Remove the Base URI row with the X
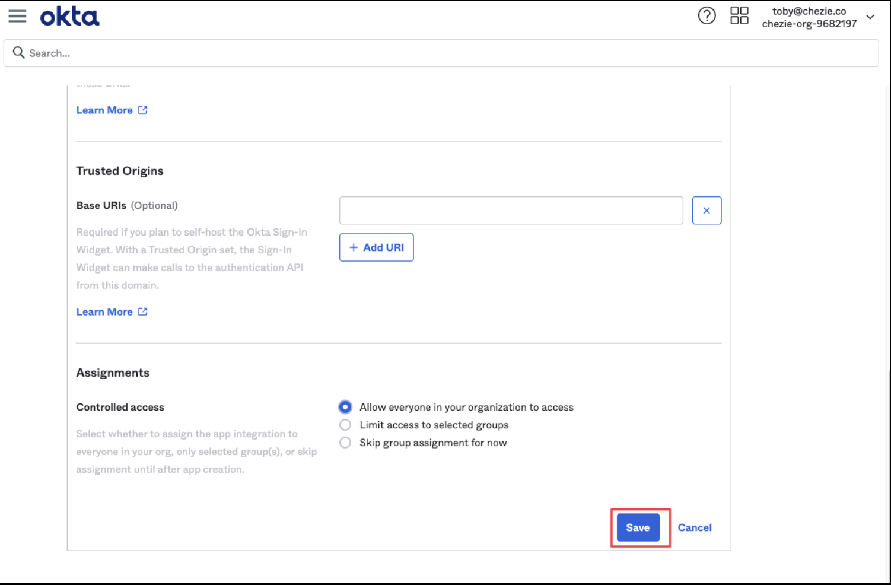 point(707,211)
